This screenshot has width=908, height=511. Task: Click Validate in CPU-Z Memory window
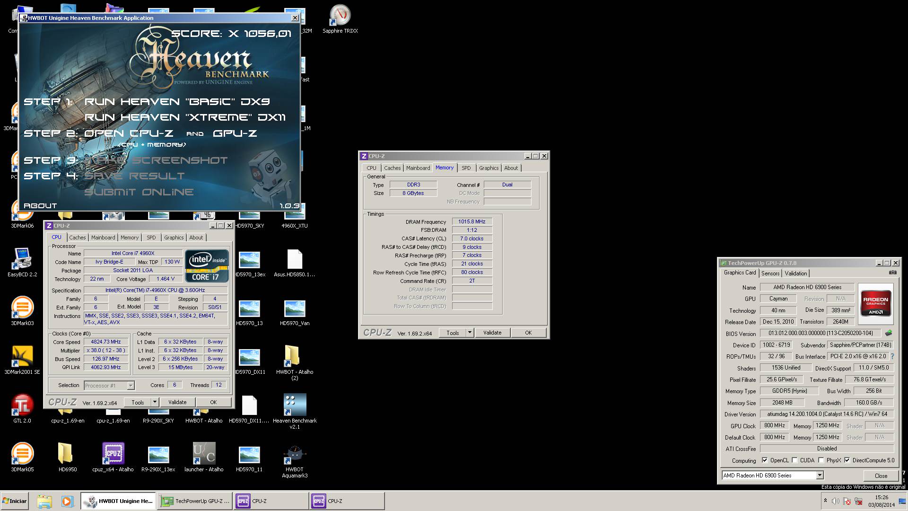click(x=492, y=333)
